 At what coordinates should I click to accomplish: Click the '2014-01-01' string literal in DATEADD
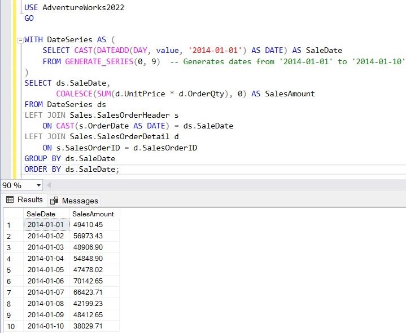pos(216,50)
